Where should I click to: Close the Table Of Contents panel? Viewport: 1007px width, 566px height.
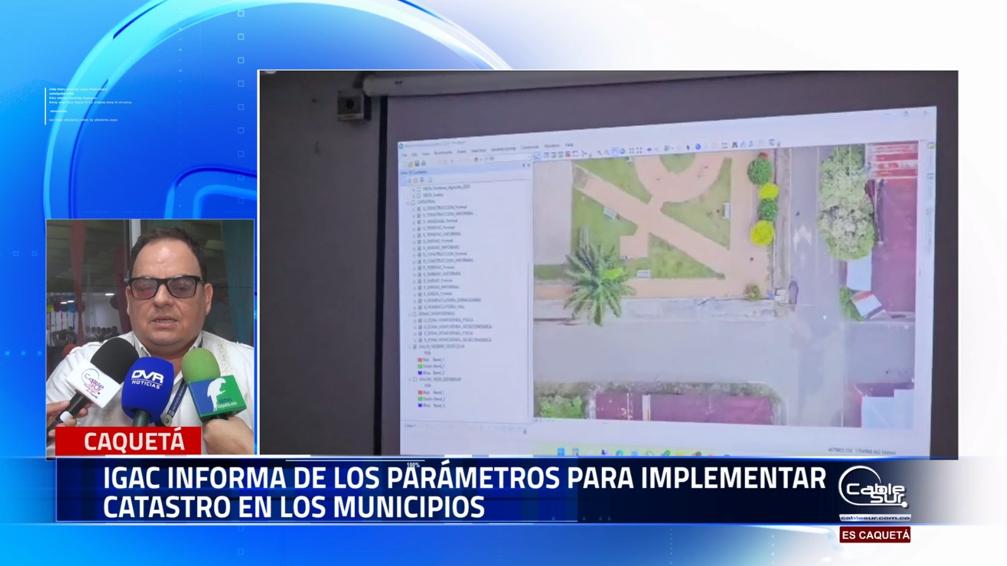pos(528,166)
